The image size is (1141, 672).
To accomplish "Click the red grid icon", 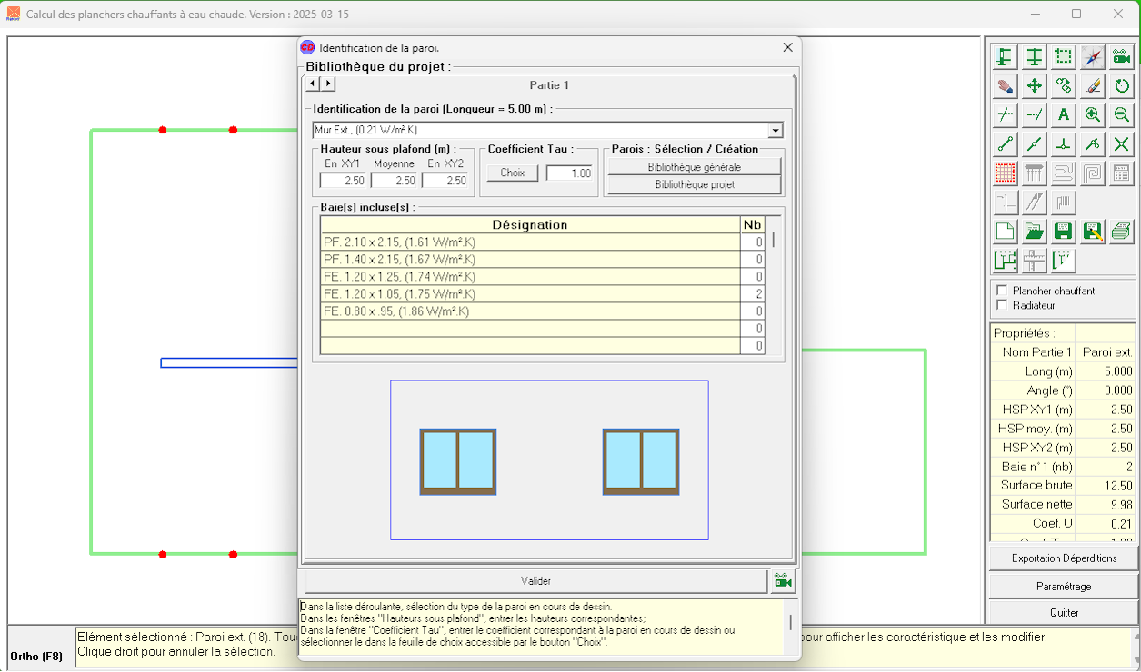I will [x=1005, y=173].
